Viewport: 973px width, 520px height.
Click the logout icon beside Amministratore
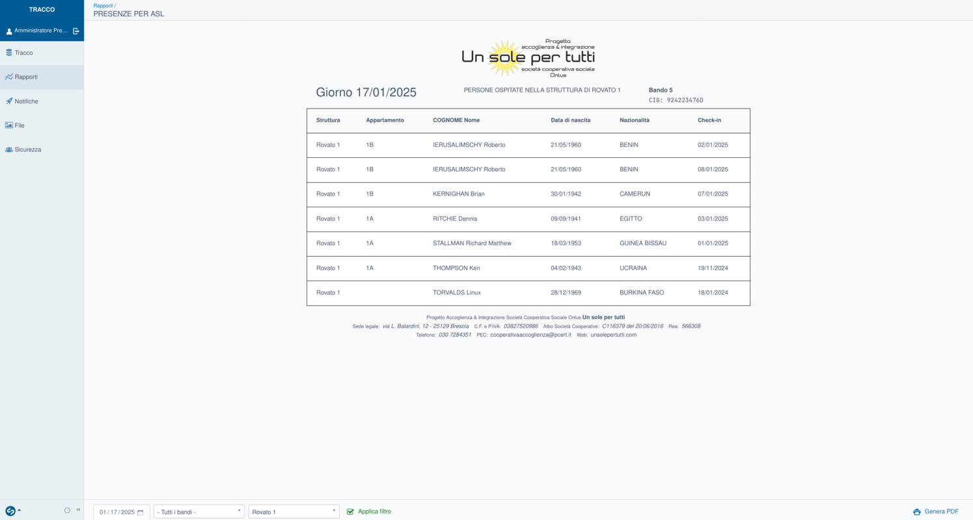pyautogui.click(x=76, y=31)
